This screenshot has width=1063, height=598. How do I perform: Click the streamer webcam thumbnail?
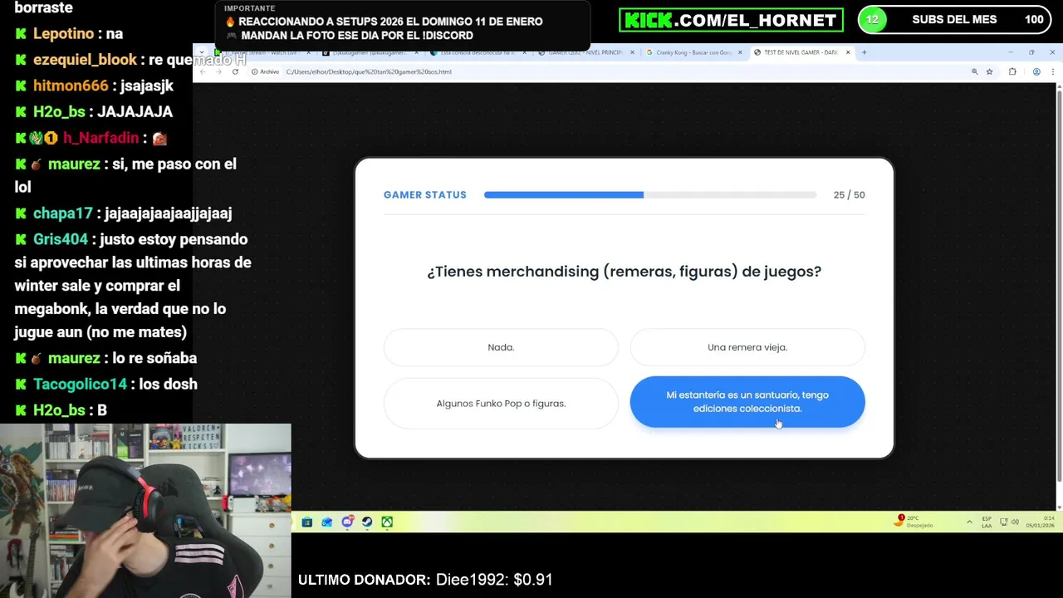145,511
